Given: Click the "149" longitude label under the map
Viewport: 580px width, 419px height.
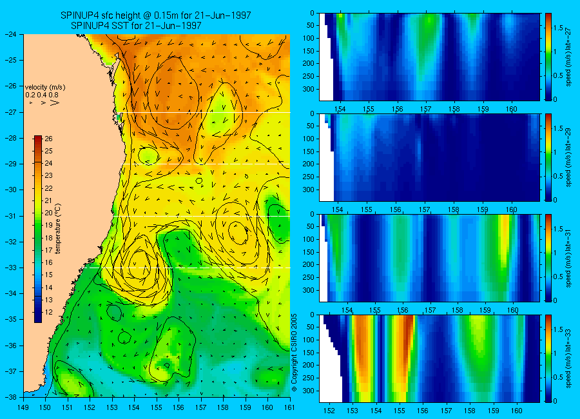Looking at the screenshot, I should pyautogui.click(x=23, y=407).
